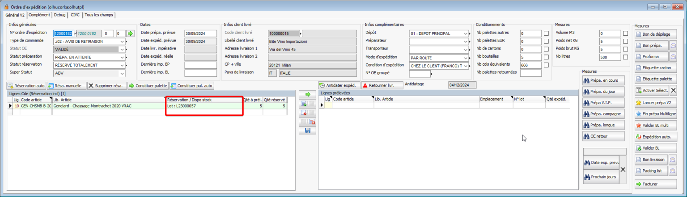Check the Nb bouteilles checkbox
687x197 pixels.
tap(546, 57)
